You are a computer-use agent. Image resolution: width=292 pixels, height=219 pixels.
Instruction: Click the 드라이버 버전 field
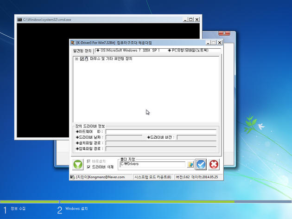(197, 137)
